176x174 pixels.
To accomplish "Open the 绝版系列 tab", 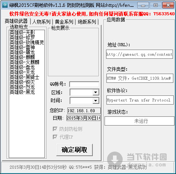I will (87, 22).
